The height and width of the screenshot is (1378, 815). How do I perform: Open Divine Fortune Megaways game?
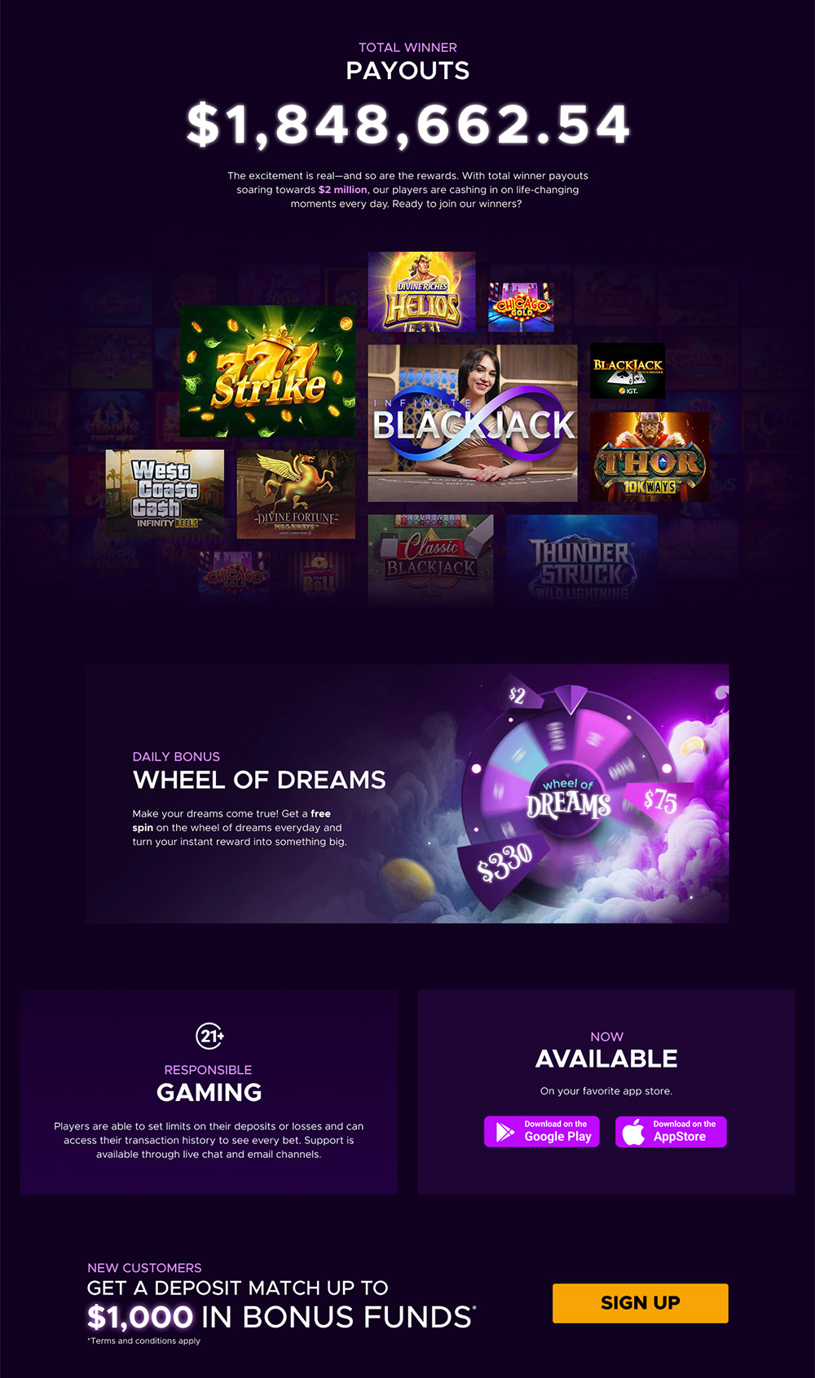[x=296, y=494]
